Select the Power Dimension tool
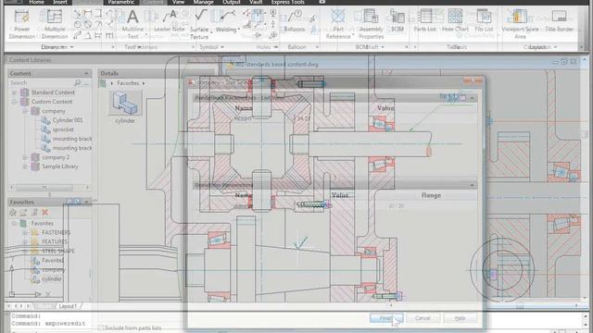 coord(21,24)
